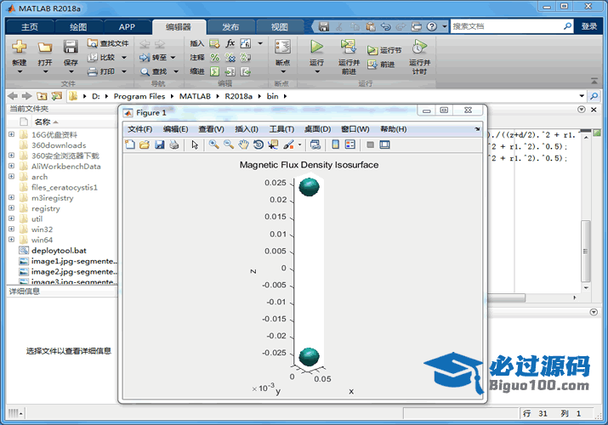The image size is (608, 425).
Task: Click the editor vertical scrollbar thumb
Action: (x=586, y=251)
